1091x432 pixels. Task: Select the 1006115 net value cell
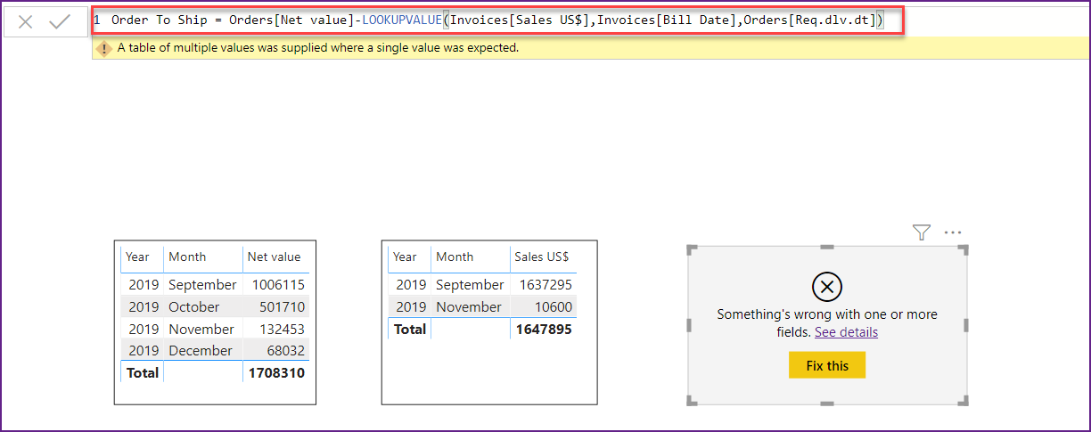[x=278, y=285]
